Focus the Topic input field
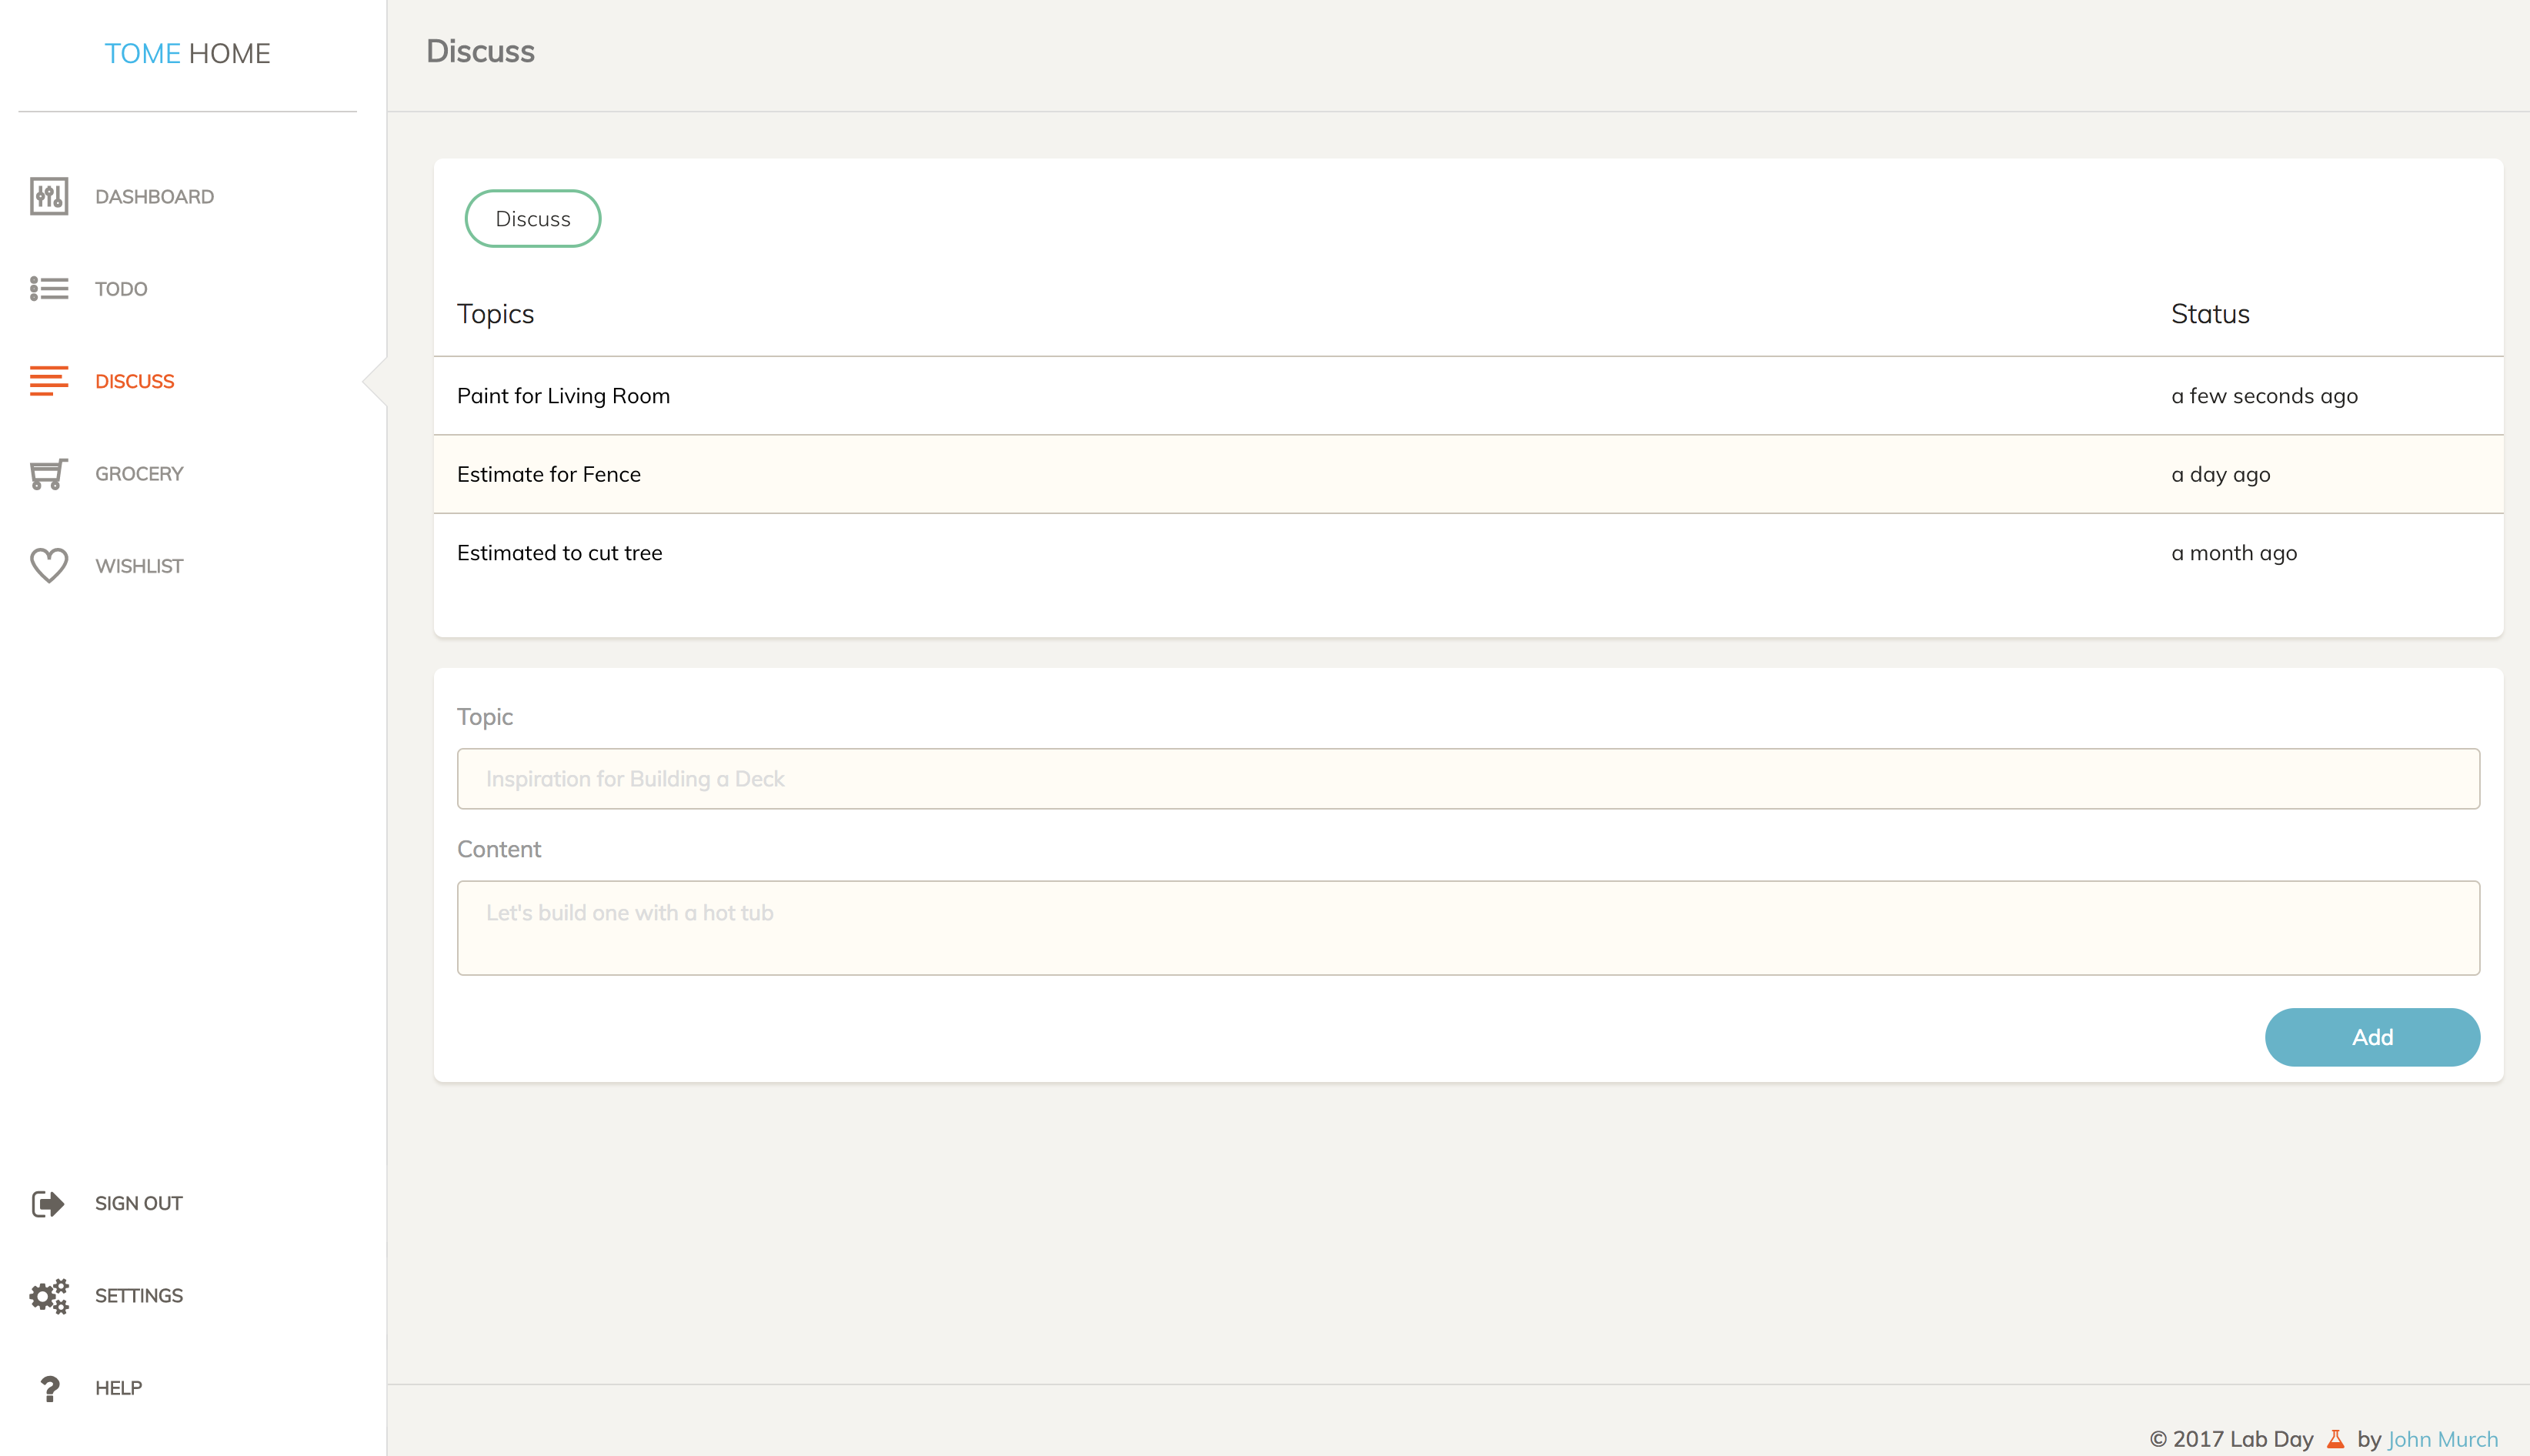This screenshot has width=2530, height=1456. tap(1468, 779)
